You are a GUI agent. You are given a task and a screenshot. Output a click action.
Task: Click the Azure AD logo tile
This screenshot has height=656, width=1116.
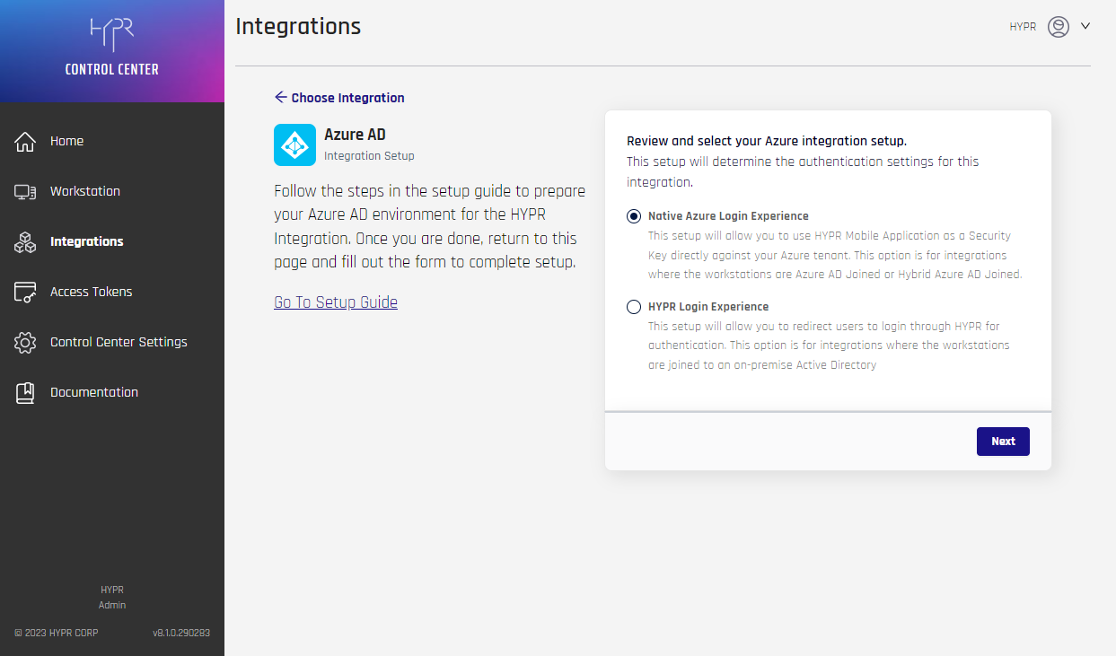(x=294, y=144)
